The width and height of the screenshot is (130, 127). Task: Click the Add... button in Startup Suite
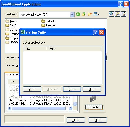tap(32, 89)
